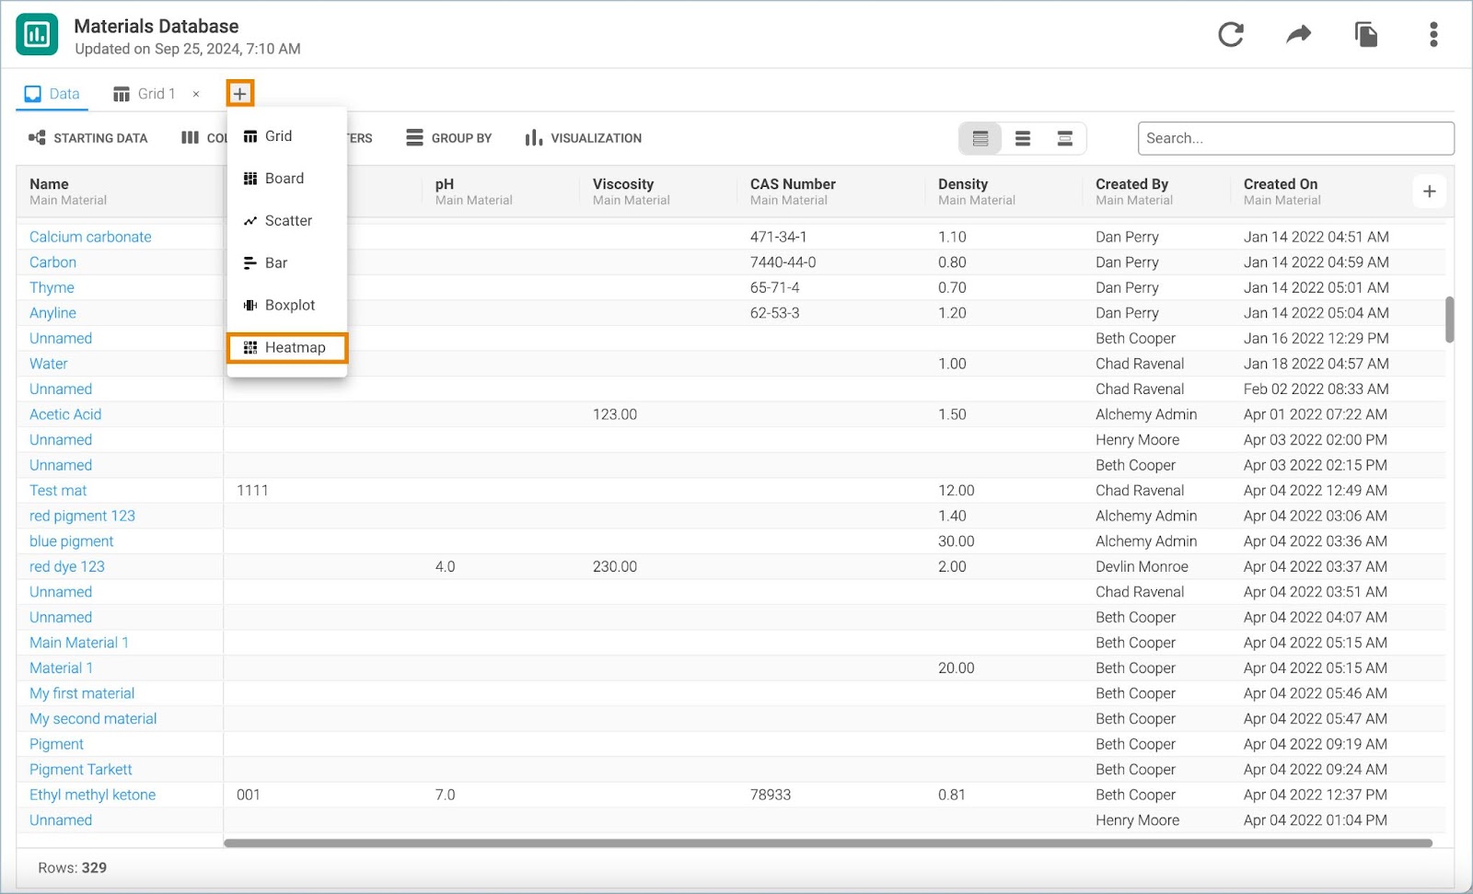Open the Anyline material link
The width and height of the screenshot is (1473, 894).
[52, 313]
